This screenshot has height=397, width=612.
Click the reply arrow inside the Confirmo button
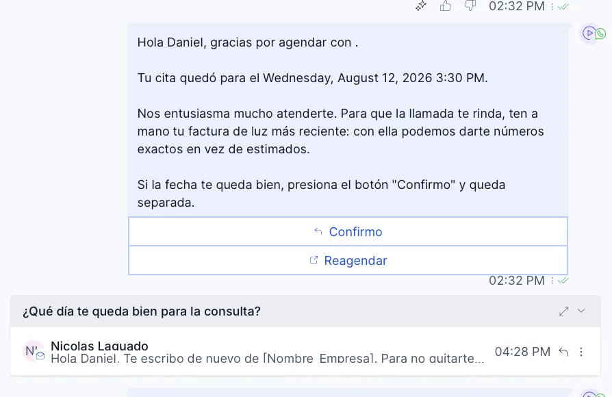coord(318,231)
